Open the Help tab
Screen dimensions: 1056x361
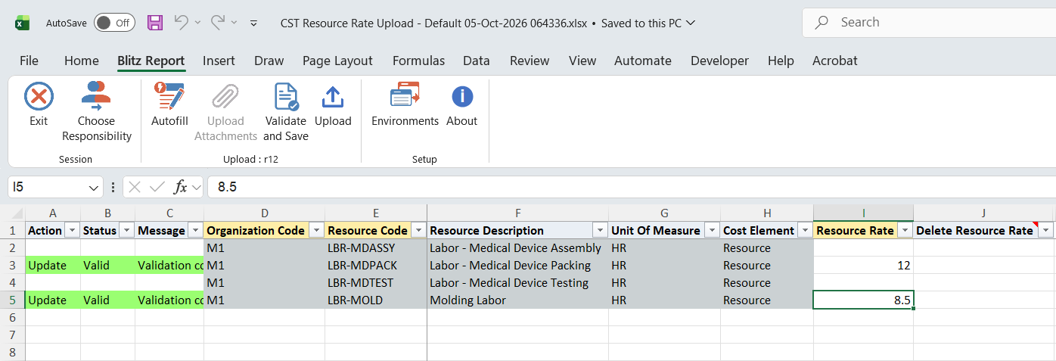tap(781, 61)
